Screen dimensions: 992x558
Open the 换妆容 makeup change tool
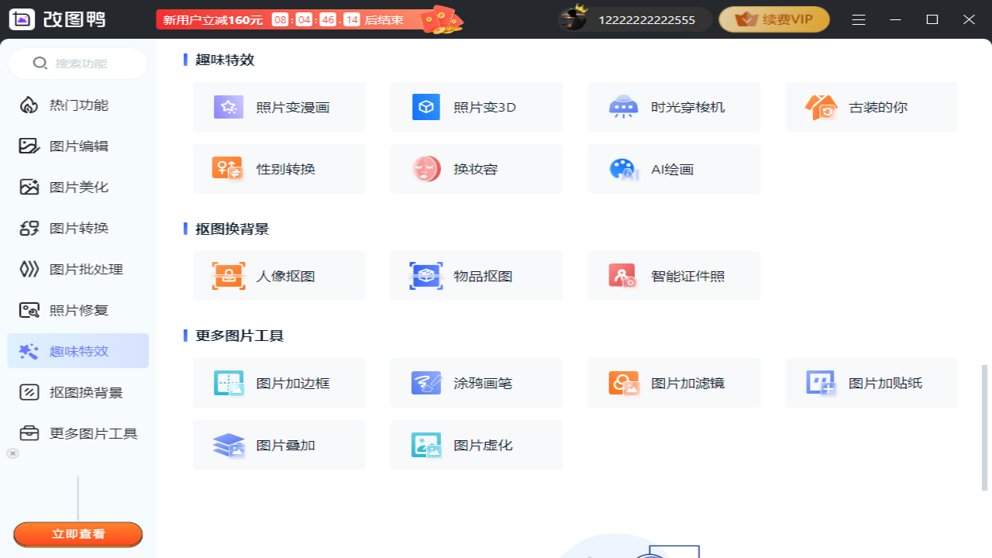(x=477, y=168)
